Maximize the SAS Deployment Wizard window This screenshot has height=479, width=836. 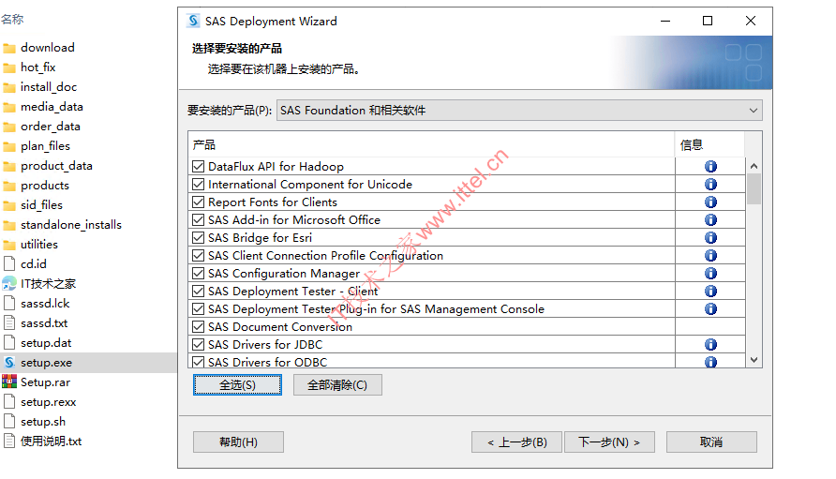[708, 21]
